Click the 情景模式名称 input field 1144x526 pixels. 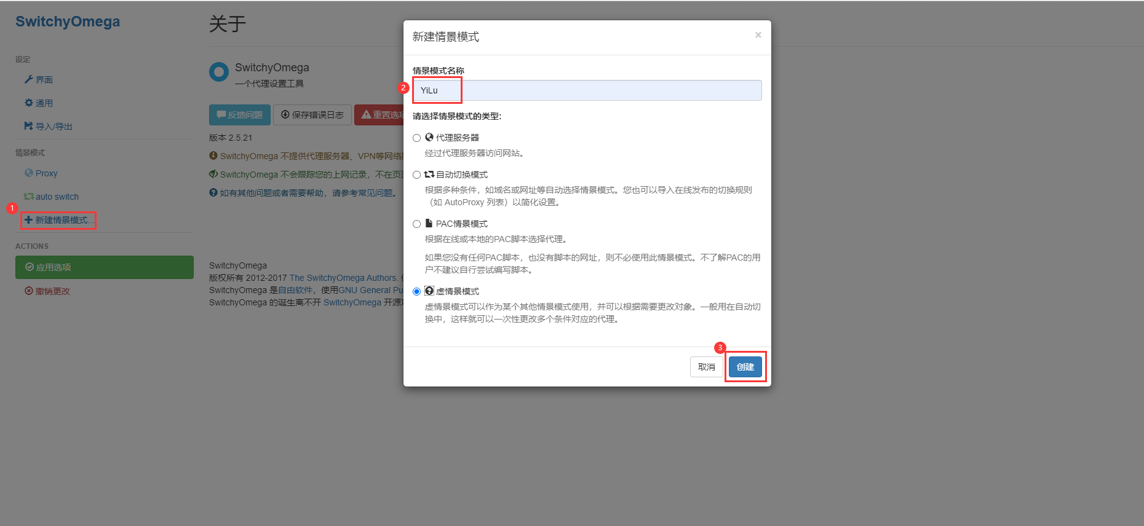pos(587,90)
